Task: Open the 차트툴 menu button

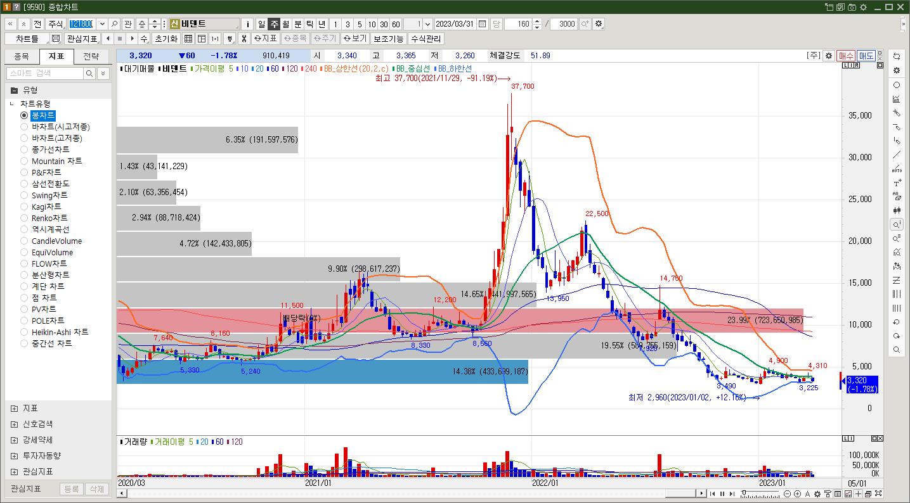Action: (27, 39)
